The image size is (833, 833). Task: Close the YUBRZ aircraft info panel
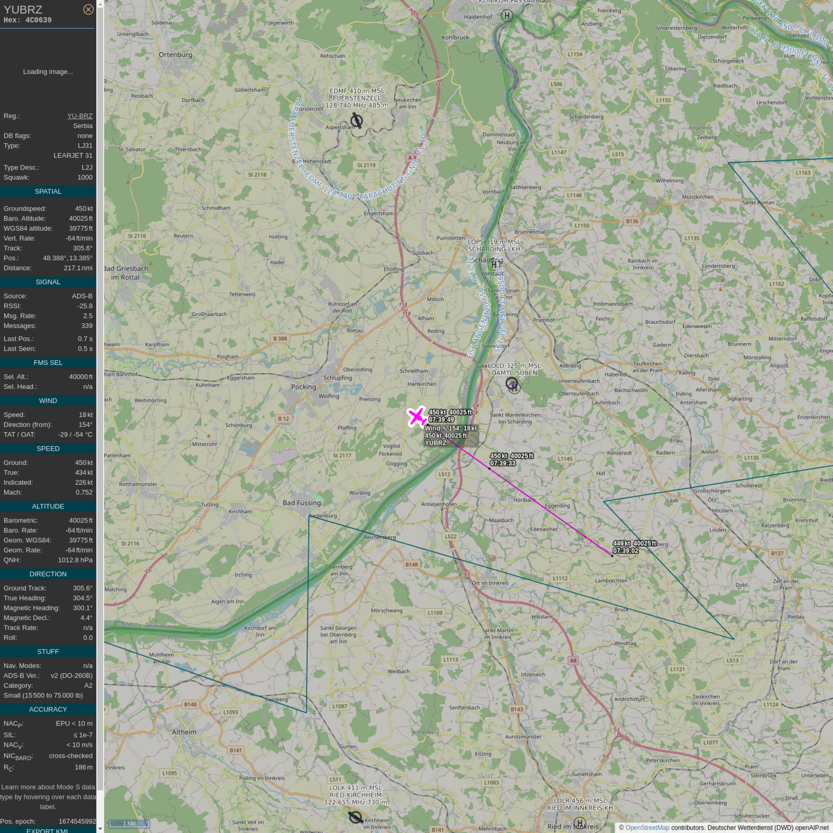pos(88,9)
